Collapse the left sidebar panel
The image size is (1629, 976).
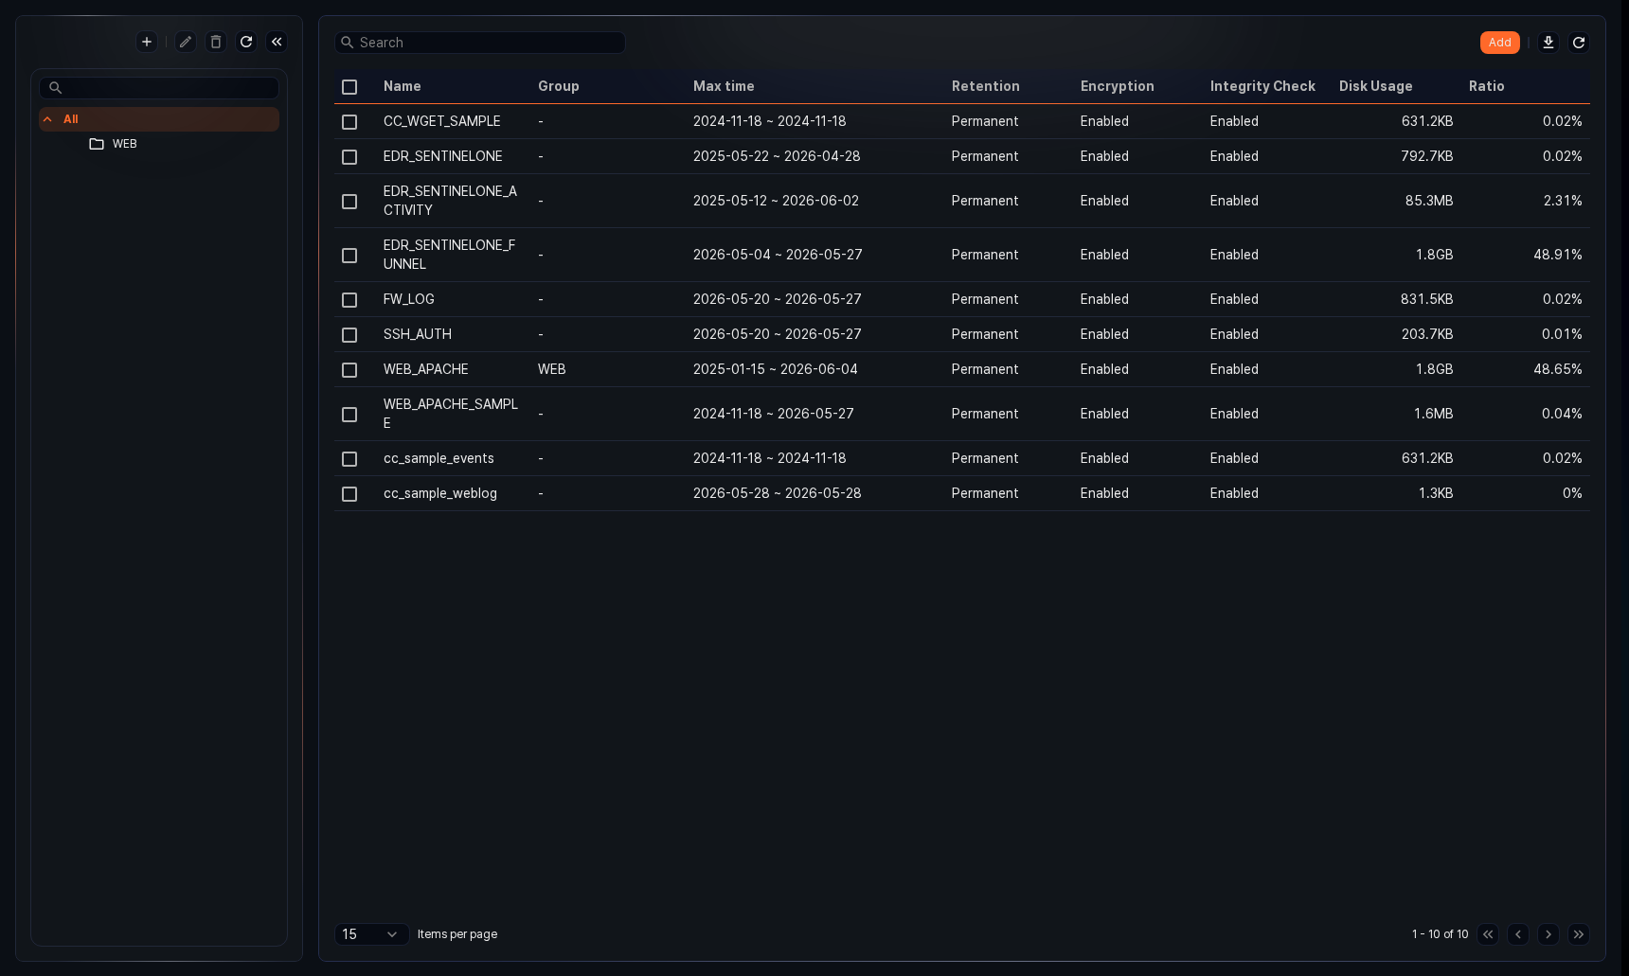277,42
